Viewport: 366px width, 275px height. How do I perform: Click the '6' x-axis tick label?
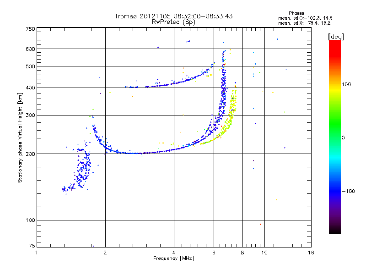(214, 253)
